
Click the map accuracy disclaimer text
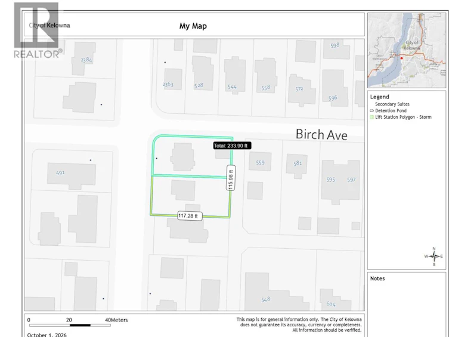pos(299,324)
